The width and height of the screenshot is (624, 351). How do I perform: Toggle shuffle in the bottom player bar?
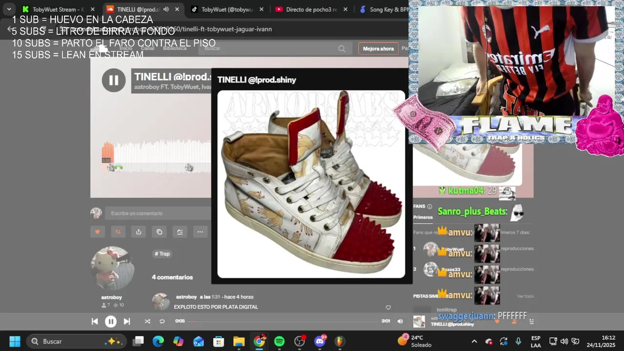147,321
